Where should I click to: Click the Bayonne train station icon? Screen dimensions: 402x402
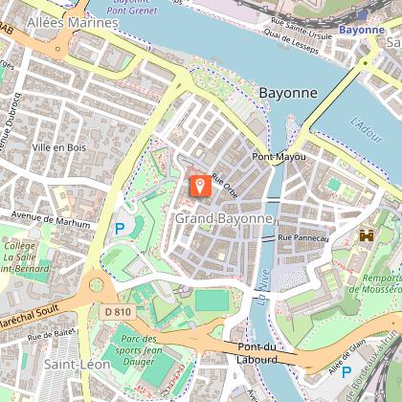pos(362,15)
